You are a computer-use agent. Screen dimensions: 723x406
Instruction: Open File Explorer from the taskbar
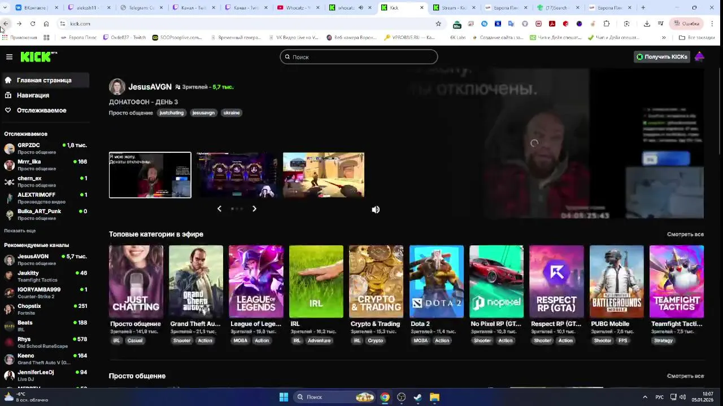point(434,397)
